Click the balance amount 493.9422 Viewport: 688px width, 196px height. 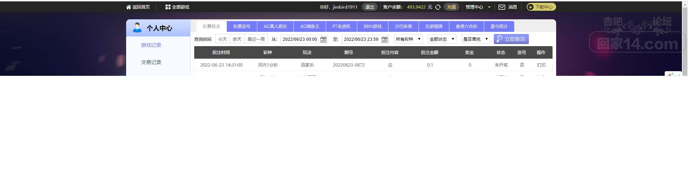tap(416, 7)
